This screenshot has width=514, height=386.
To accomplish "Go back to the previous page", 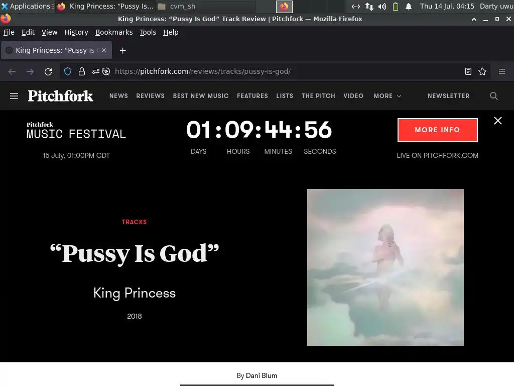I will tap(12, 71).
